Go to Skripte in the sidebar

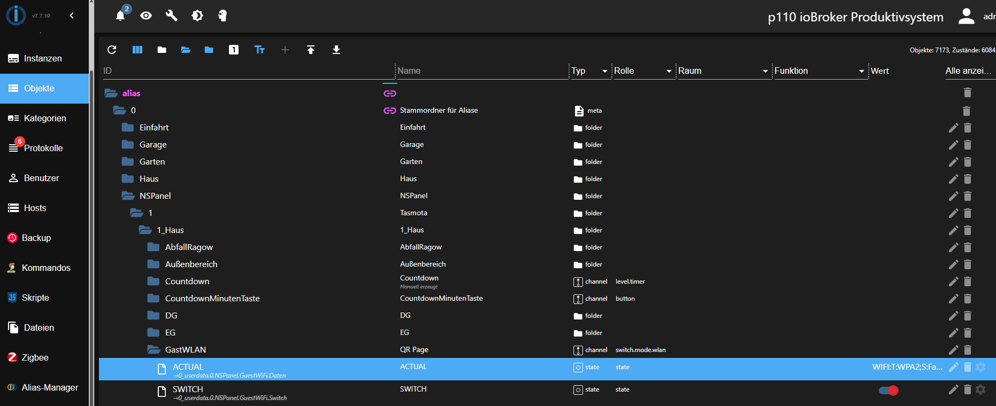pos(35,298)
